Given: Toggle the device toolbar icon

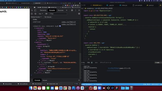Looking at the screenshot, I should [35, 10].
